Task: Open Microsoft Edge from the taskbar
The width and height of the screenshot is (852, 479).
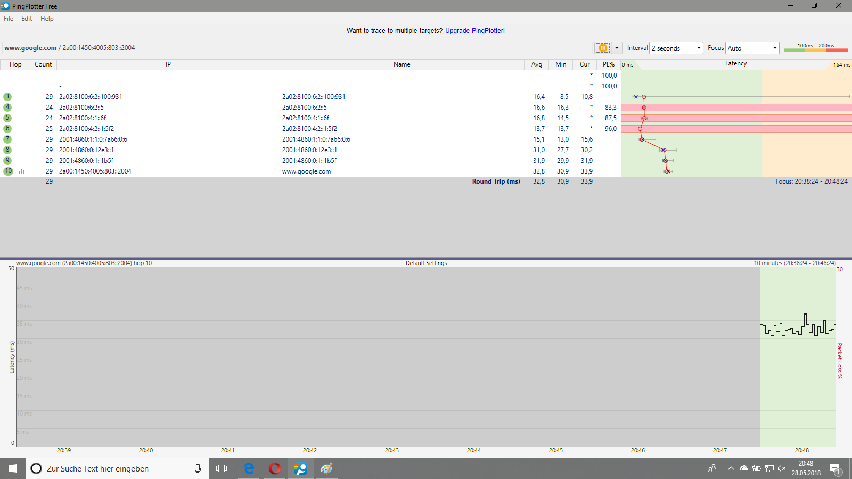Action: pyautogui.click(x=249, y=468)
